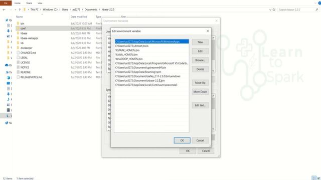This screenshot has width=321, height=180.
Task: Select the lib folder
Action: pos(22,43)
